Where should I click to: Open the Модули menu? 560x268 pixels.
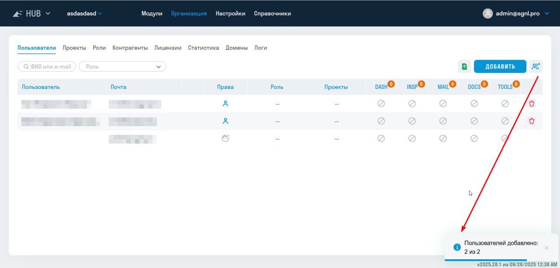152,14
